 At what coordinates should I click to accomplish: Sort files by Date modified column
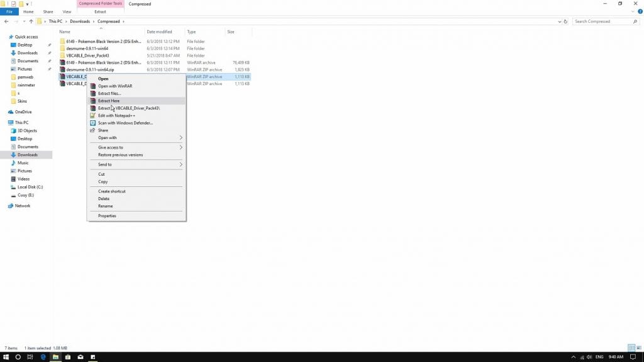[159, 31]
